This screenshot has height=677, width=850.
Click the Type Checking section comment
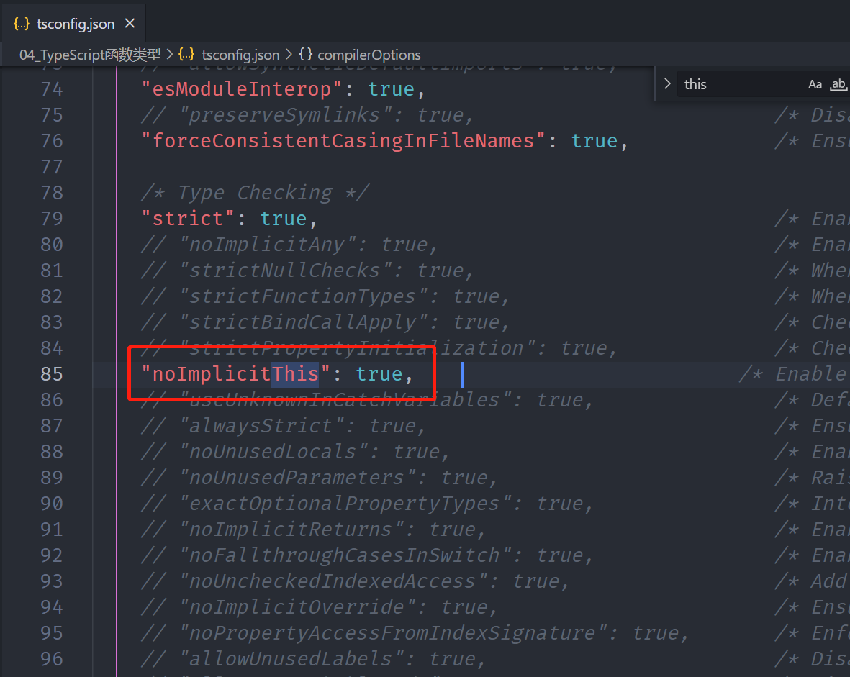(x=255, y=193)
